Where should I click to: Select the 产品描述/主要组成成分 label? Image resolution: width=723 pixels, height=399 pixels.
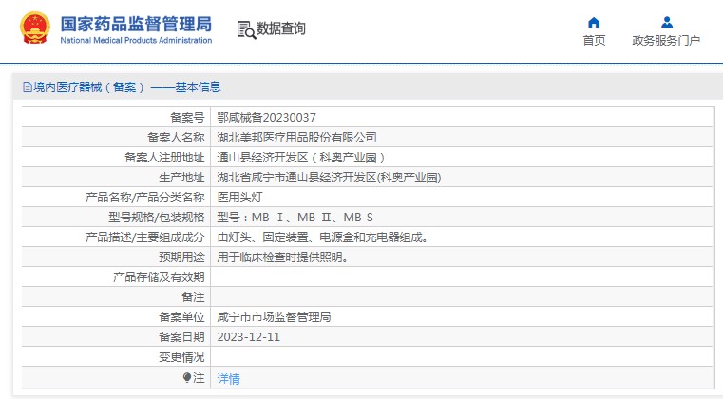click(x=145, y=237)
